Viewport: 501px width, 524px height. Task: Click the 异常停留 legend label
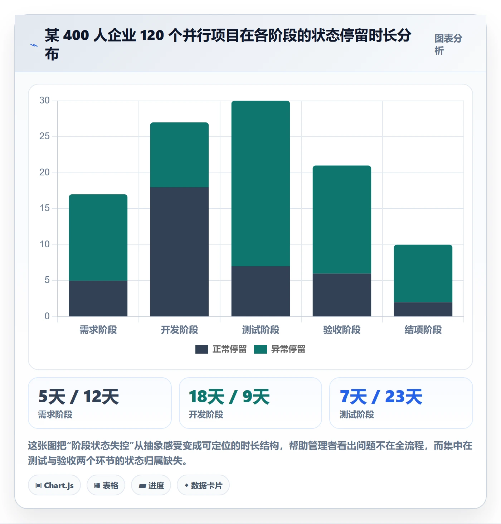click(288, 349)
